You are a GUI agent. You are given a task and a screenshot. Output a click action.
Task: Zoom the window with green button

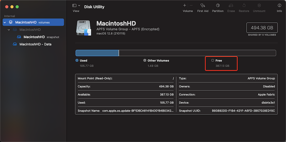tap(17, 7)
